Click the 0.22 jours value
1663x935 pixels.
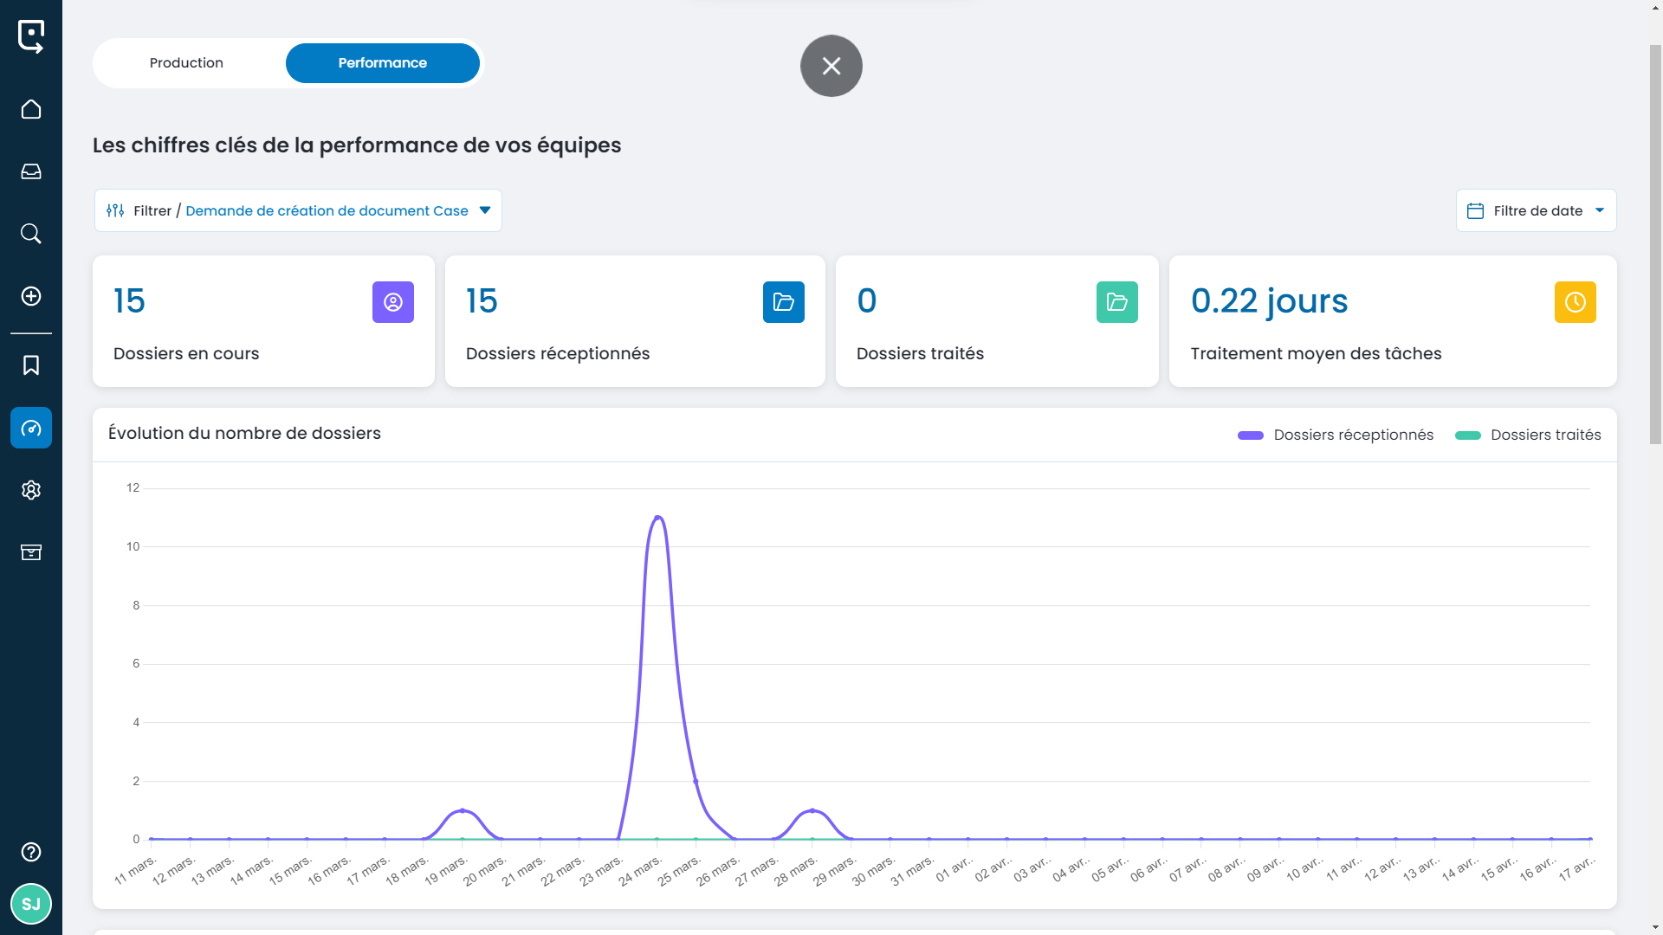click(1269, 301)
